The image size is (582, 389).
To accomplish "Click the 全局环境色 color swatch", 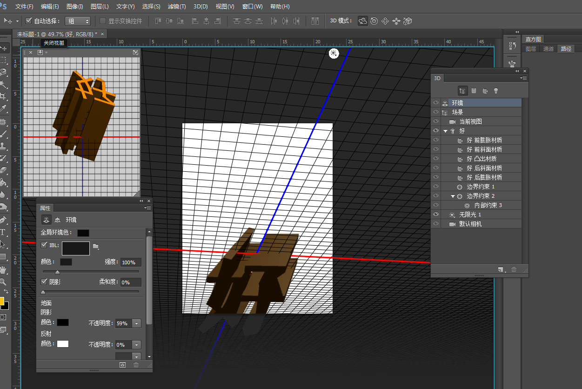I will [x=83, y=233].
